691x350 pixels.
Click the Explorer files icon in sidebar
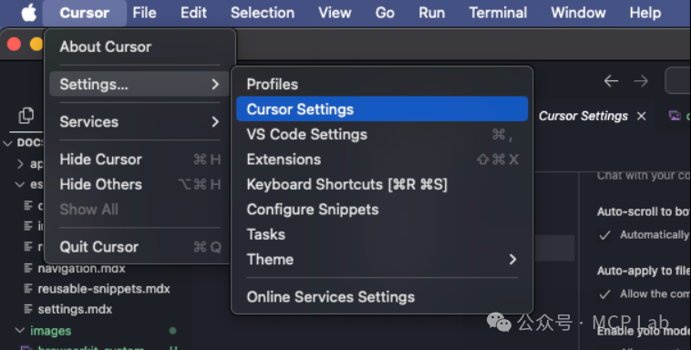26,116
